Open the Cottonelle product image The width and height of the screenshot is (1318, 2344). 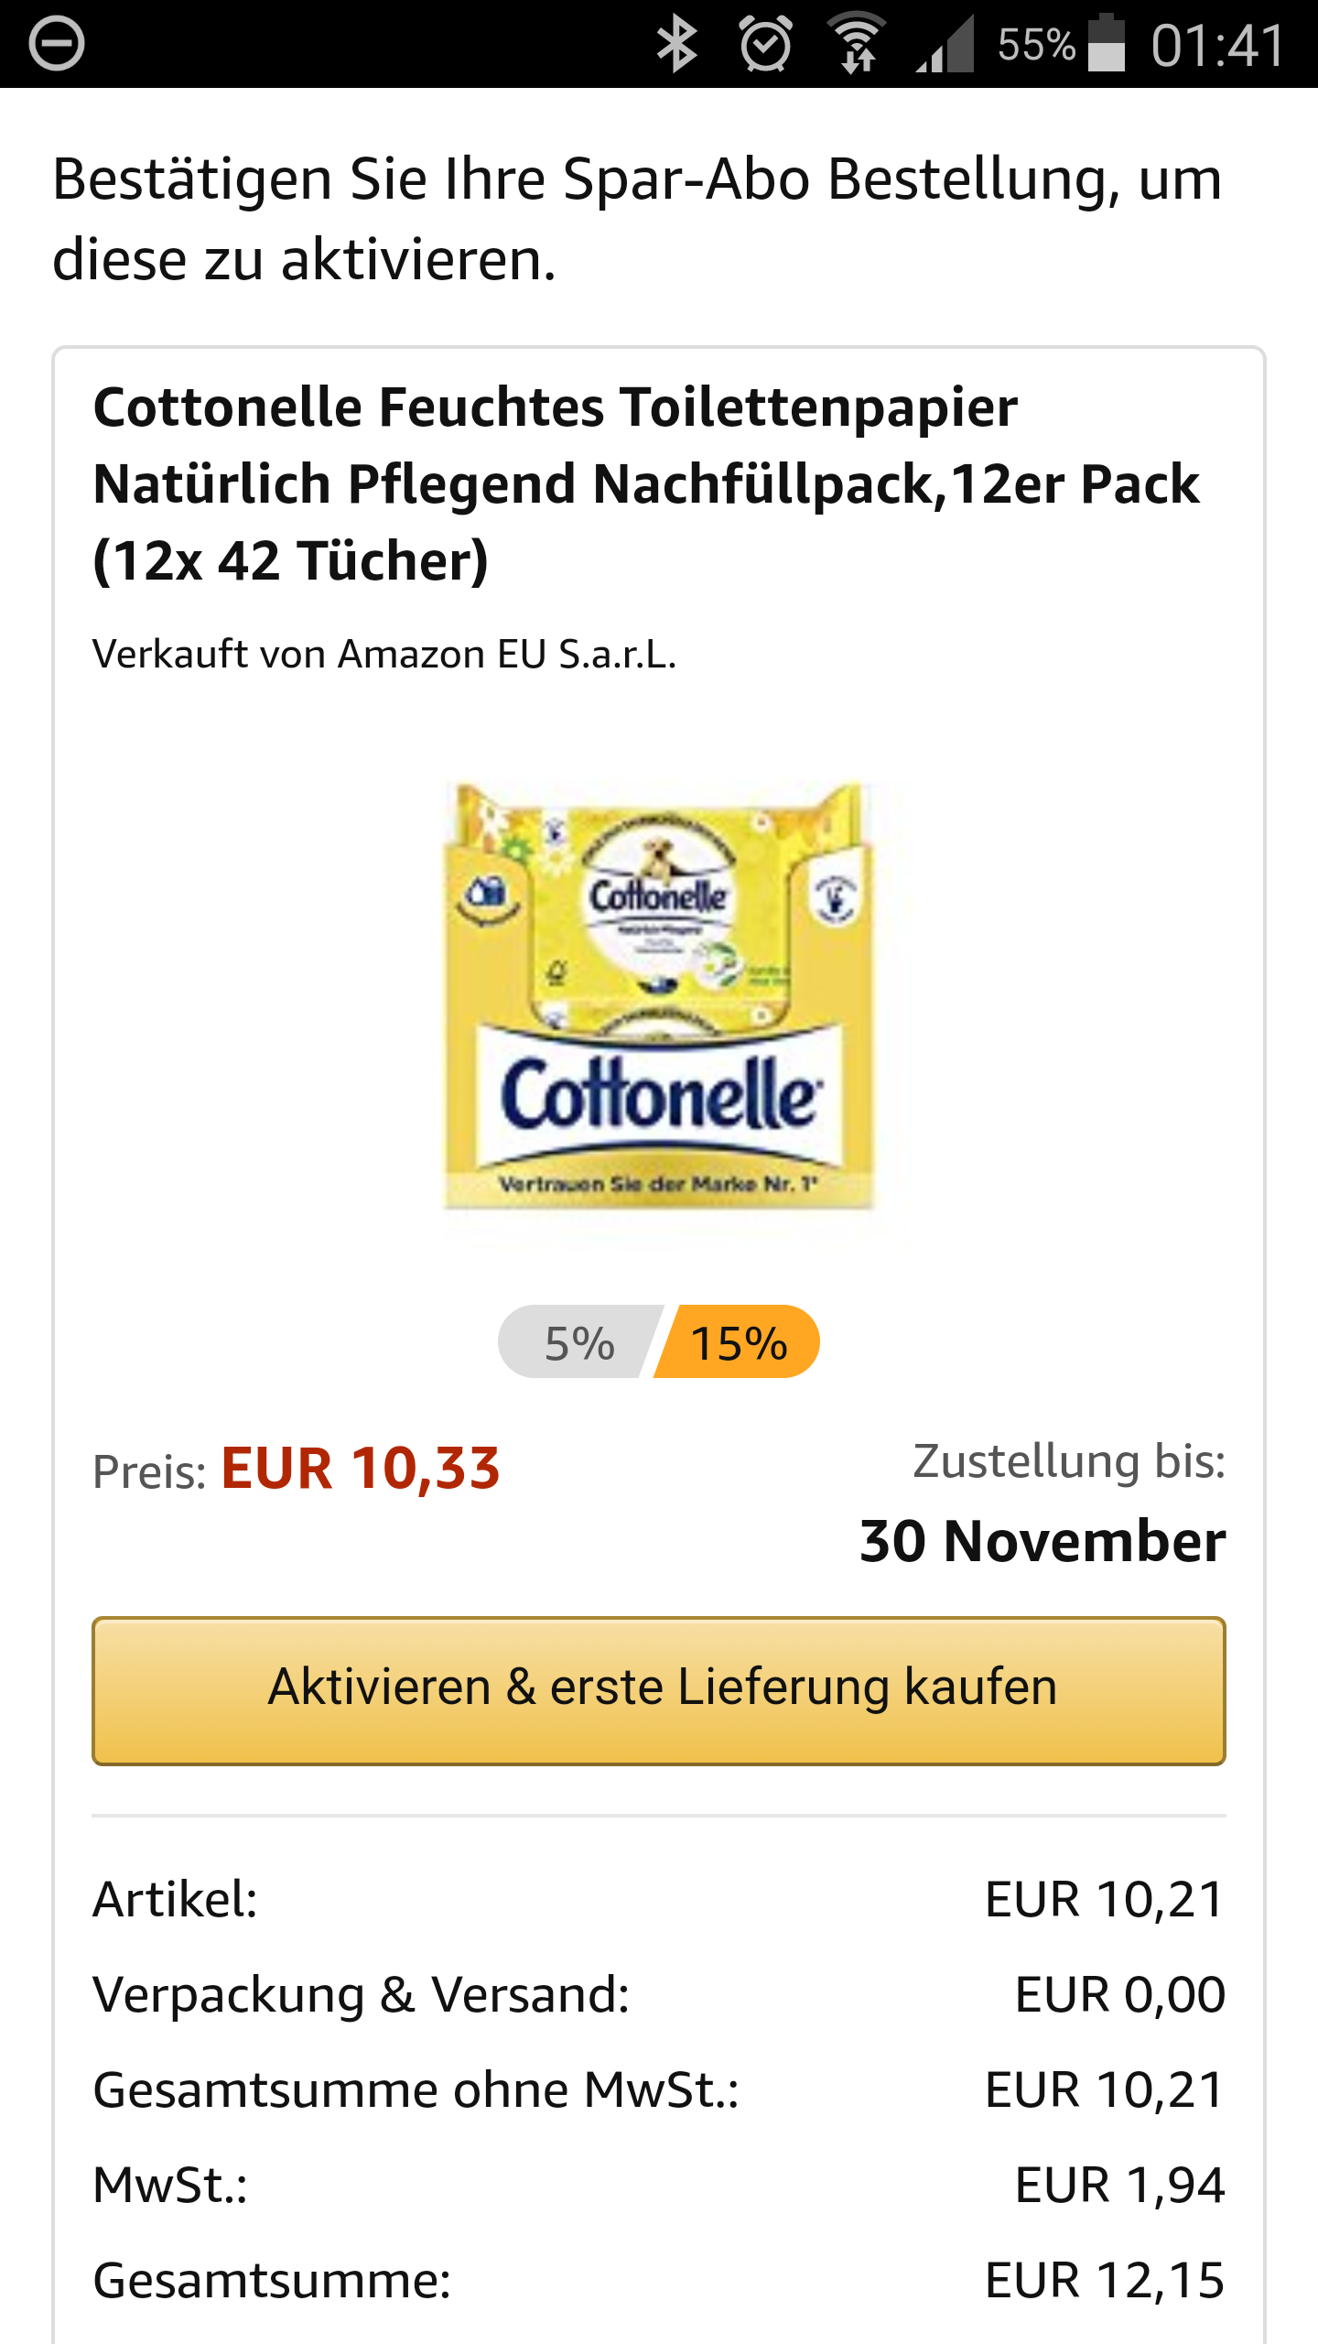pos(659,996)
